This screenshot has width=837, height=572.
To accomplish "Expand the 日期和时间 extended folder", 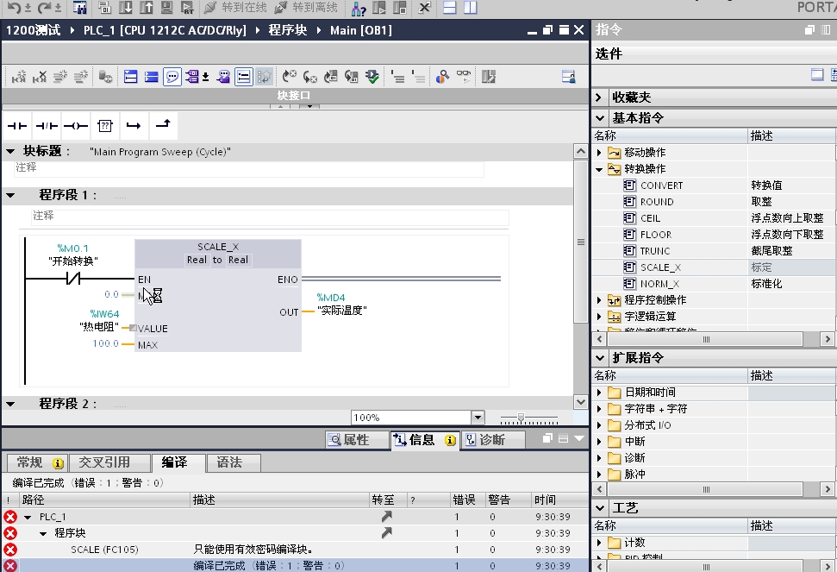I will 599,393.
